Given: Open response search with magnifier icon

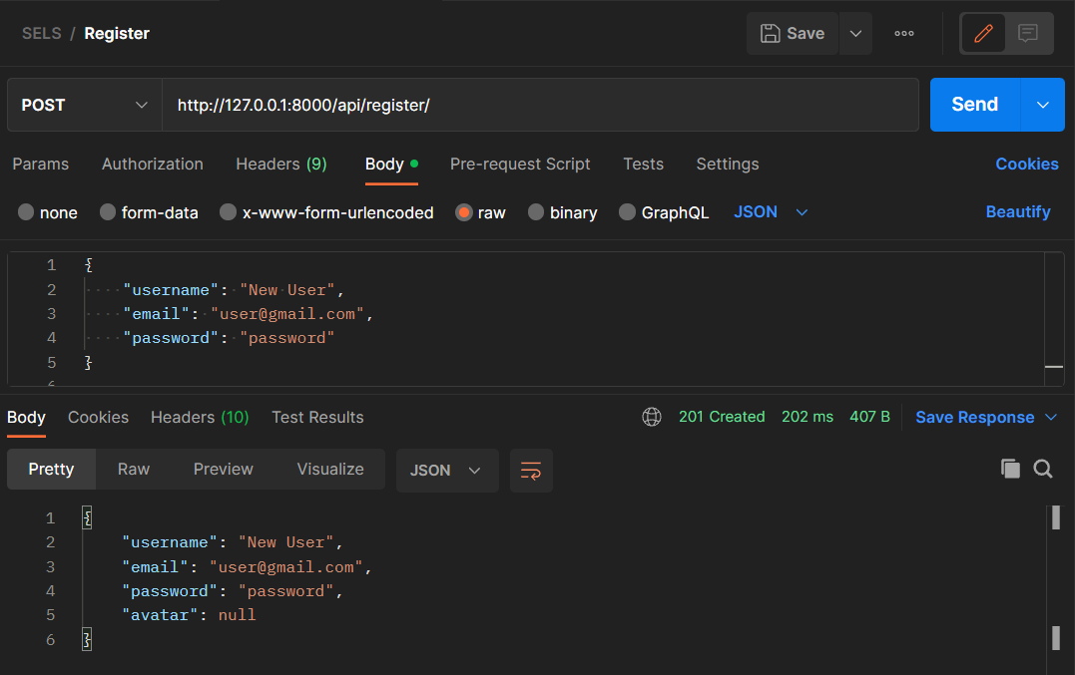Looking at the screenshot, I should 1044,469.
